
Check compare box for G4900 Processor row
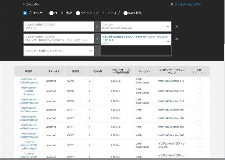(x=199, y=101)
